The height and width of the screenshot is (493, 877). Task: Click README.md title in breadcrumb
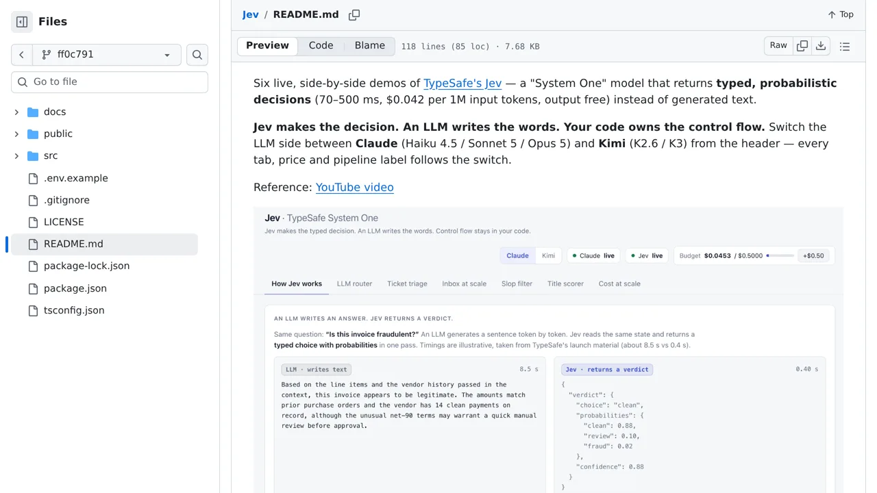[x=306, y=14]
